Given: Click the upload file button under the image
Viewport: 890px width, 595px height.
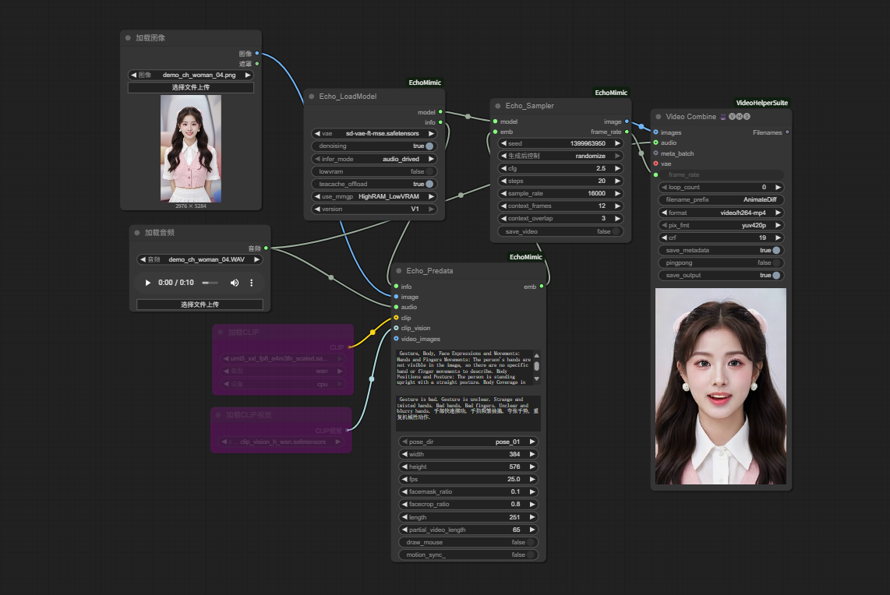Looking at the screenshot, I should click(191, 87).
